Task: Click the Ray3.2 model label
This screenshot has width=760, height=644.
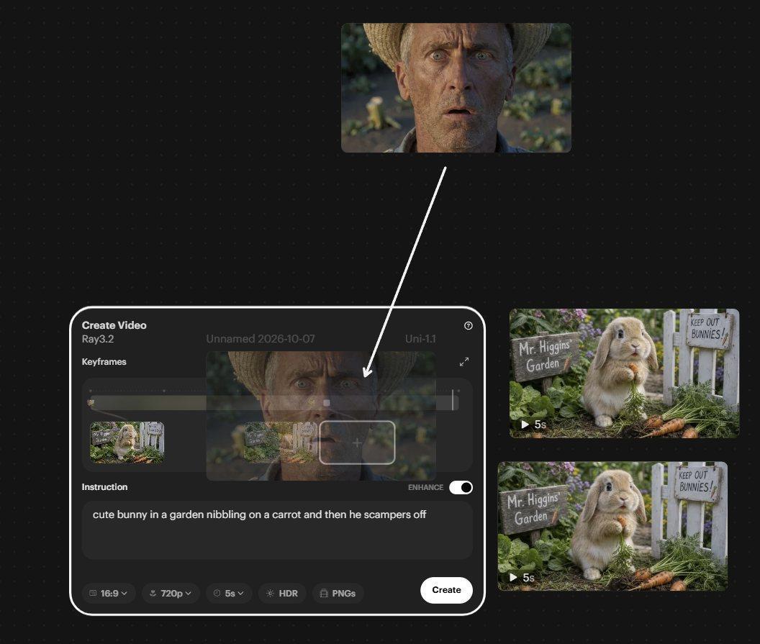Action: 97,339
